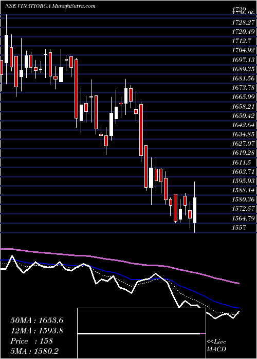Click the 1673.78 price axis label
The image size is (257, 359).
244,88
